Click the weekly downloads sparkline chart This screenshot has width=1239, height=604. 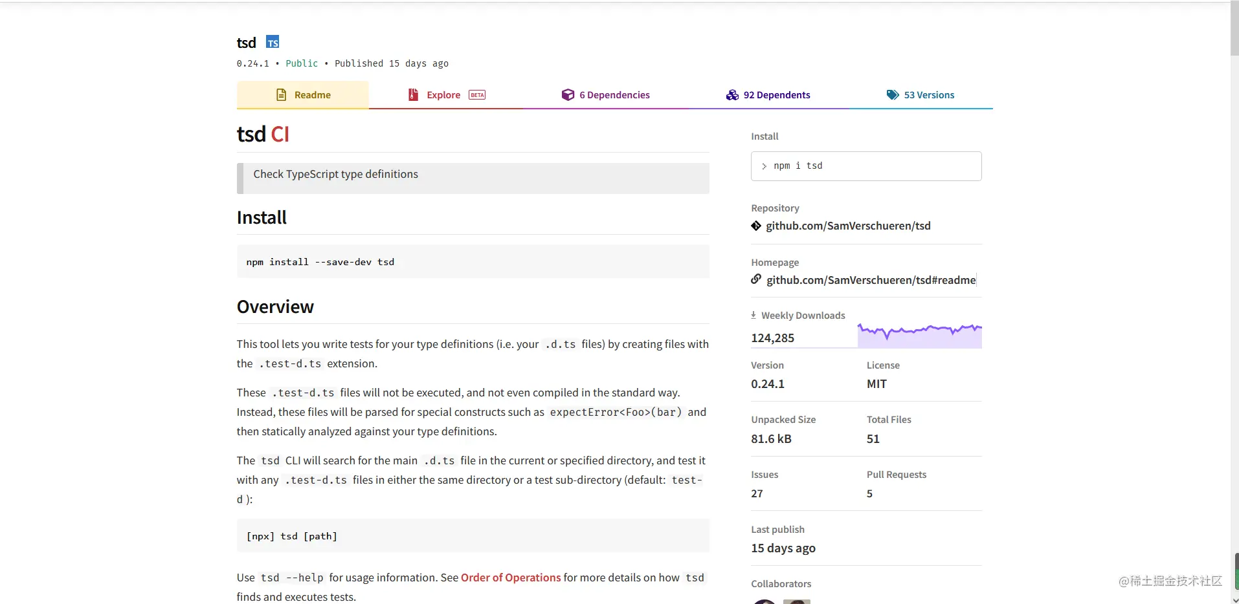coord(919,335)
